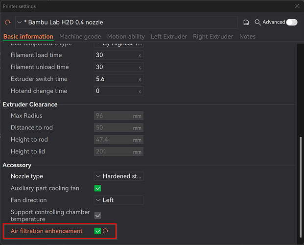Disable Air filtration enhancement checkbox
This screenshot has height=245, width=304.
(98, 231)
